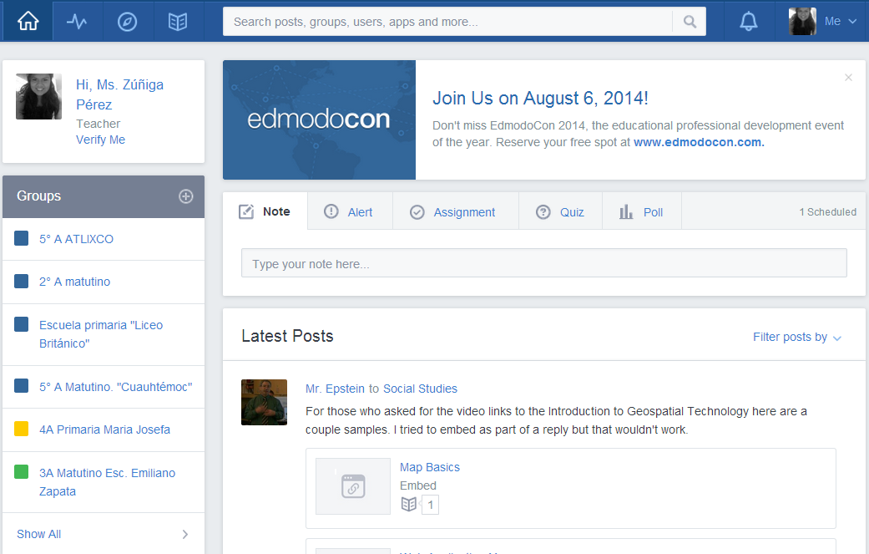Click the Map Basics embed link icon

point(353,486)
